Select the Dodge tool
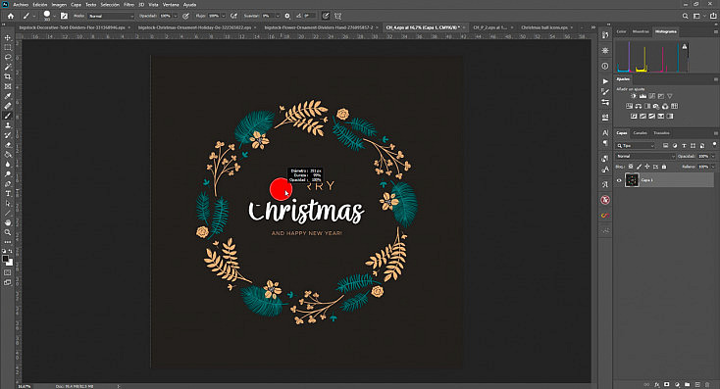The image size is (720, 389). 8,174
